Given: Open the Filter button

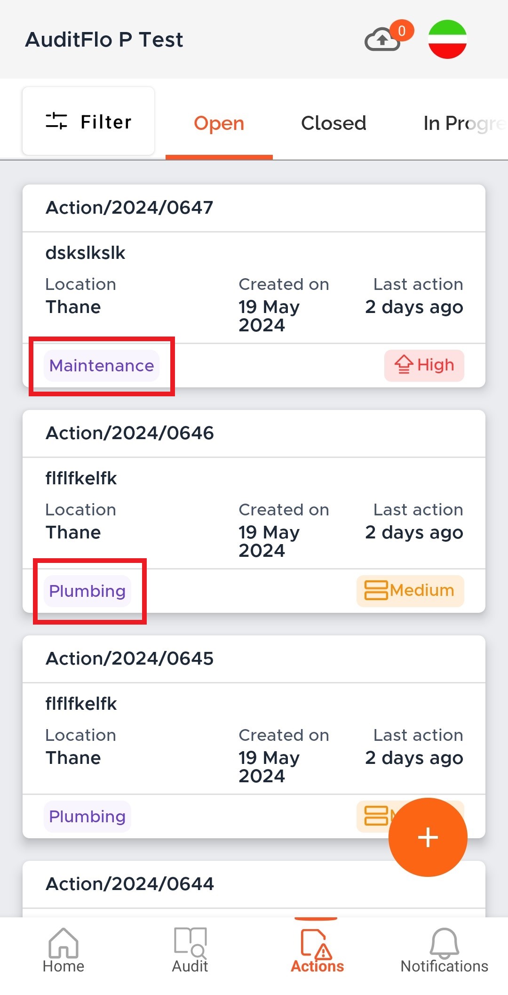Looking at the screenshot, I should coord(88,121).
